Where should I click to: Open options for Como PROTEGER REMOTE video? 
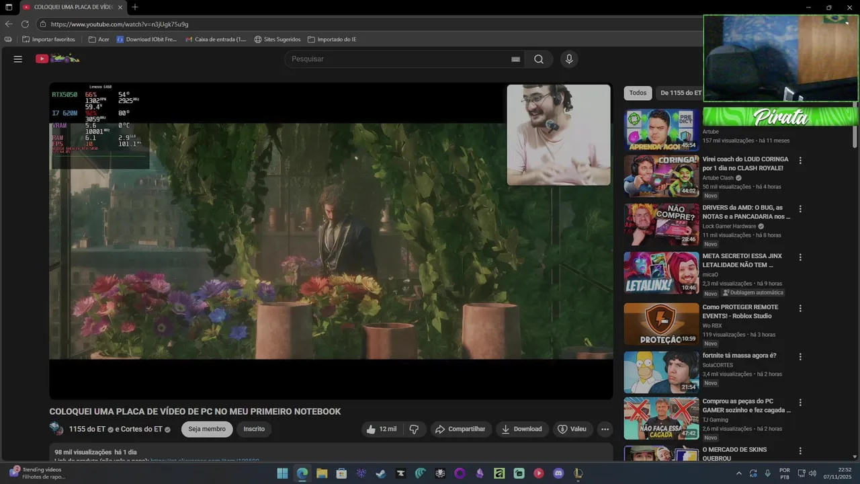click(800, 309)
